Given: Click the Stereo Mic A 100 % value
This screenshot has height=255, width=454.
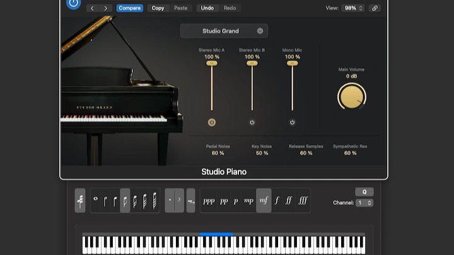Looking at the screenshot, I should pos(212,57).
